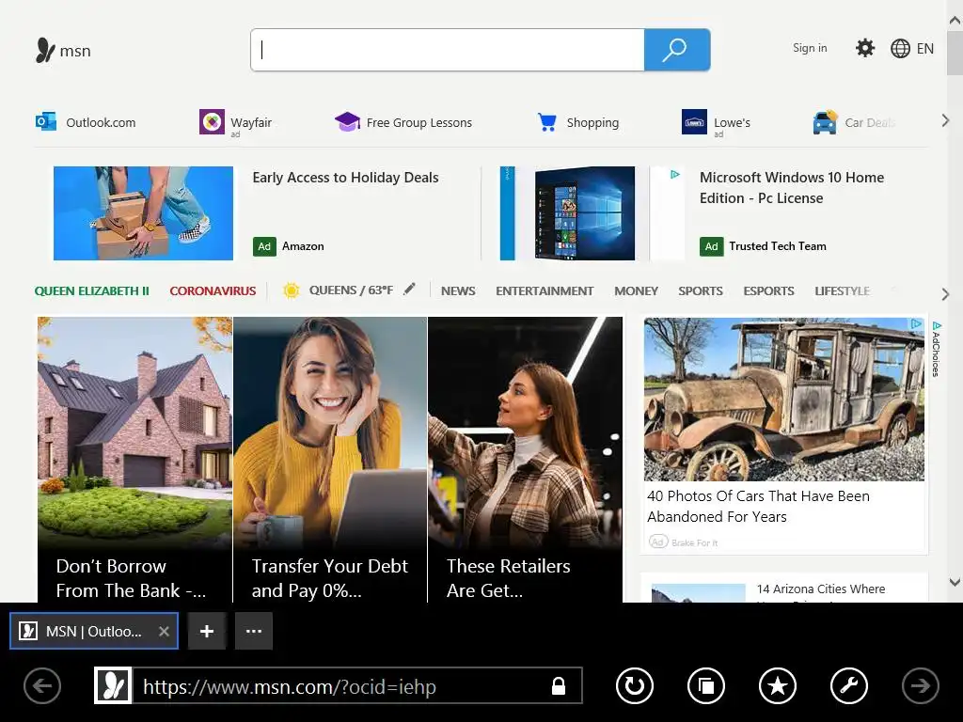
Task: Open Don't Borrow From The Bank card
Action: (x=135, y=459)
